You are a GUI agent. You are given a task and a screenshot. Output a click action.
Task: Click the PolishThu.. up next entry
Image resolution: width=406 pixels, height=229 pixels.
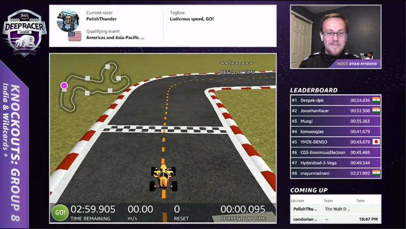pyautogui.click(x=335, y=209)
